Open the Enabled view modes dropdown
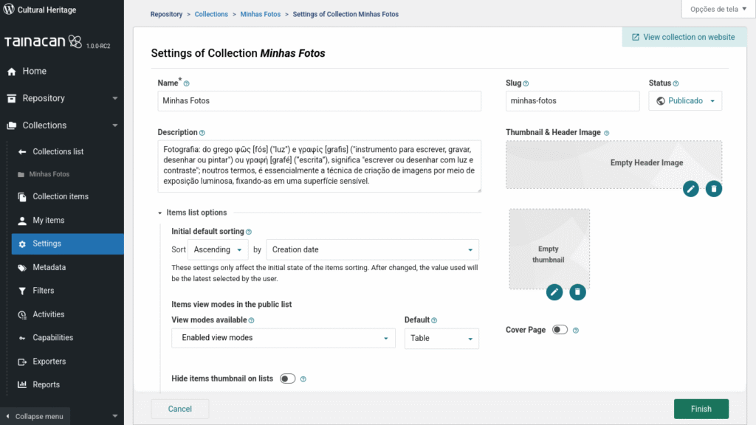This screenshot has width=756, height=425. (x=283, y=338)
